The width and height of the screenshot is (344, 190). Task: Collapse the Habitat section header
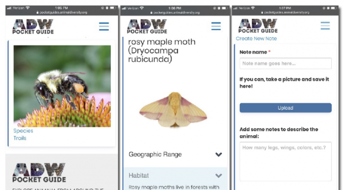[175, 176]
